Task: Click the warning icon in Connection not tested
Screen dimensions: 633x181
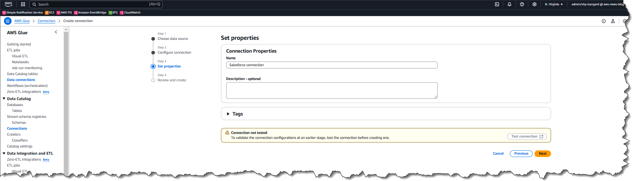Action: (x=227, y=133)
